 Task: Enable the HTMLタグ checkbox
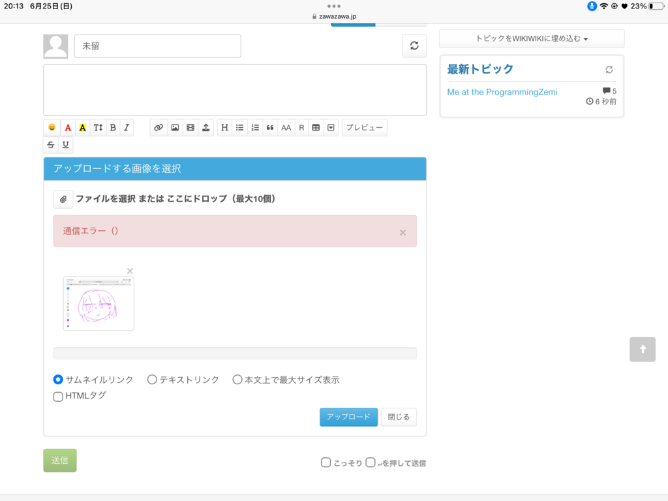pyautogui.click(x=58, y=397)
